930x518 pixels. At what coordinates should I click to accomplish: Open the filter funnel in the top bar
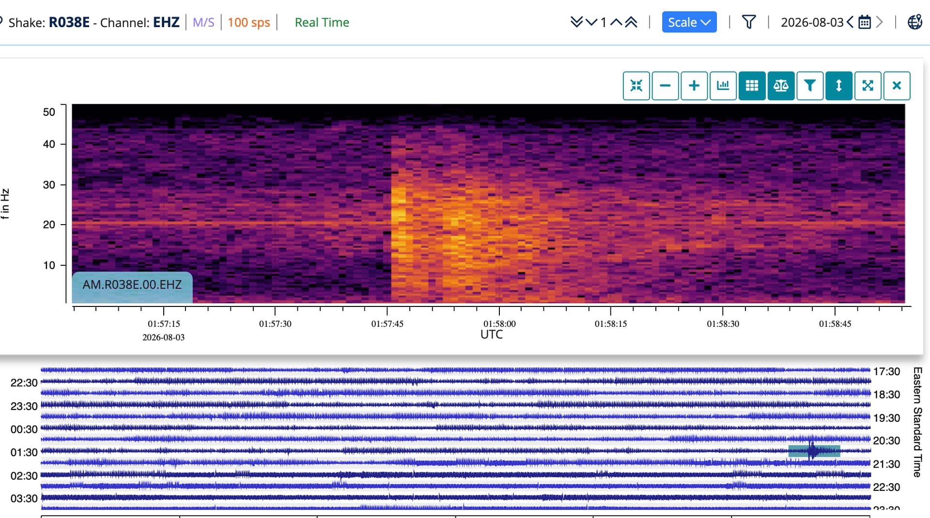(749, 22)
